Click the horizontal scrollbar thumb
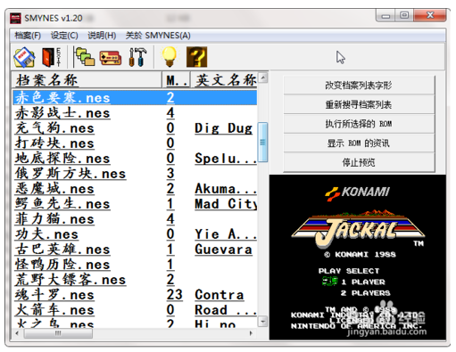The image size is (456, 352). (58, 333)
